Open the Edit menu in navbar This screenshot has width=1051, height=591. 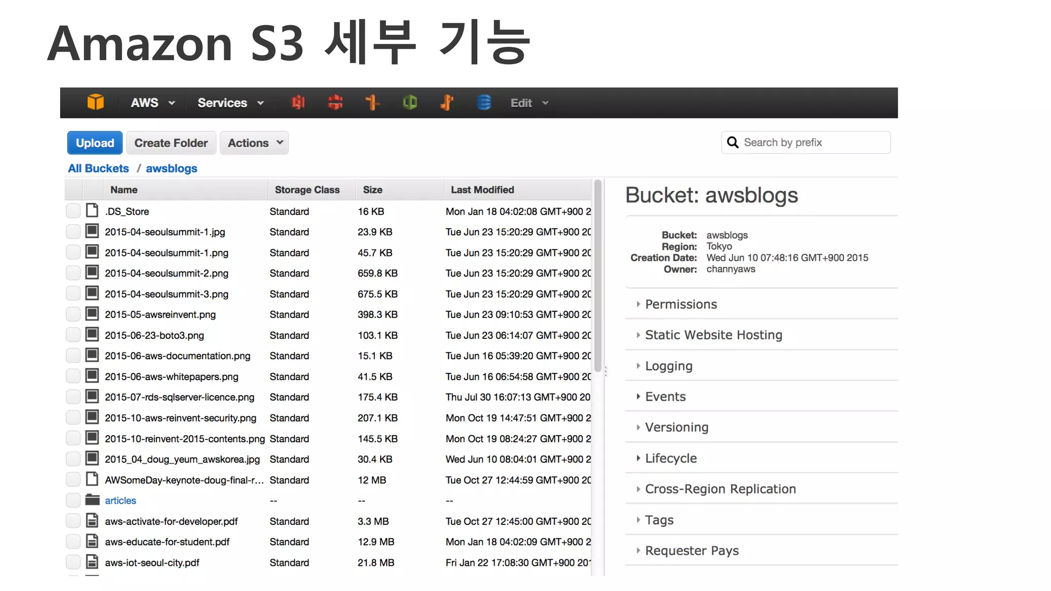(529, 103)
